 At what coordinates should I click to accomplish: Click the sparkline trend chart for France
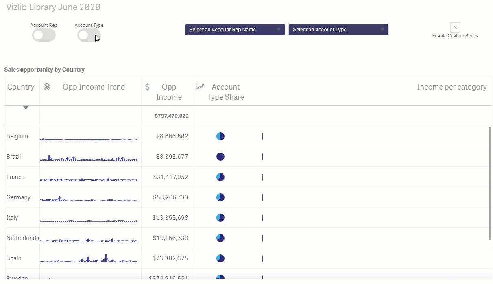tap(89, 179)
